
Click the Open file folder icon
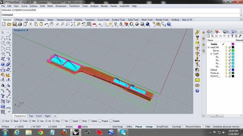click(9, 24)
